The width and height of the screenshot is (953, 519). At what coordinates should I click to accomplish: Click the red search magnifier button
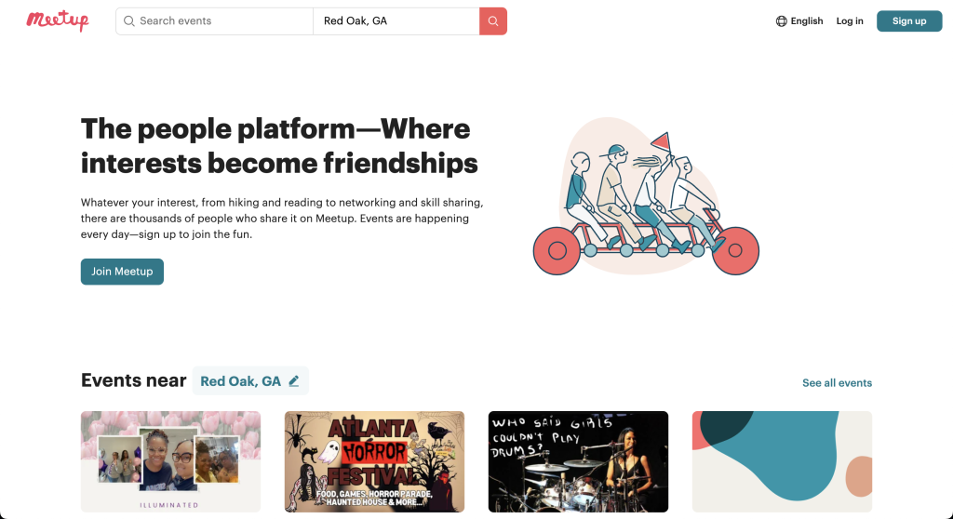point(493,21)
